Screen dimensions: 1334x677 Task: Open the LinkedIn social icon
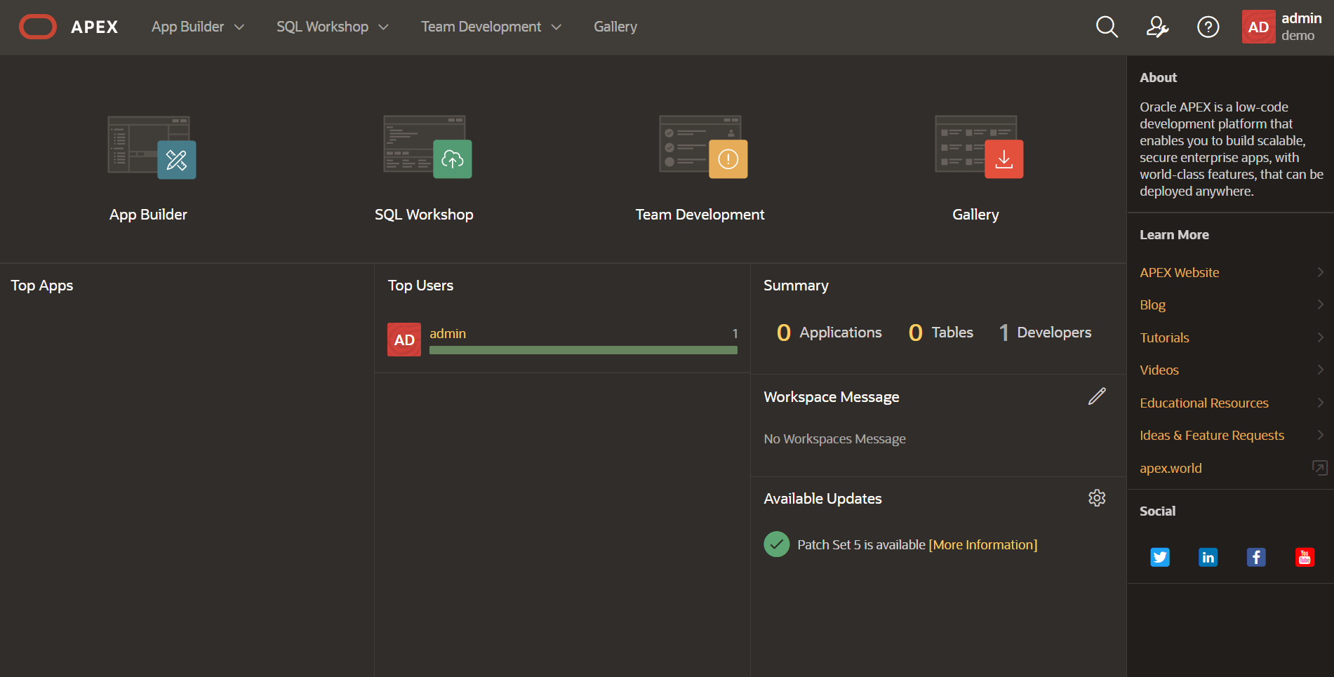point(1208,557)
